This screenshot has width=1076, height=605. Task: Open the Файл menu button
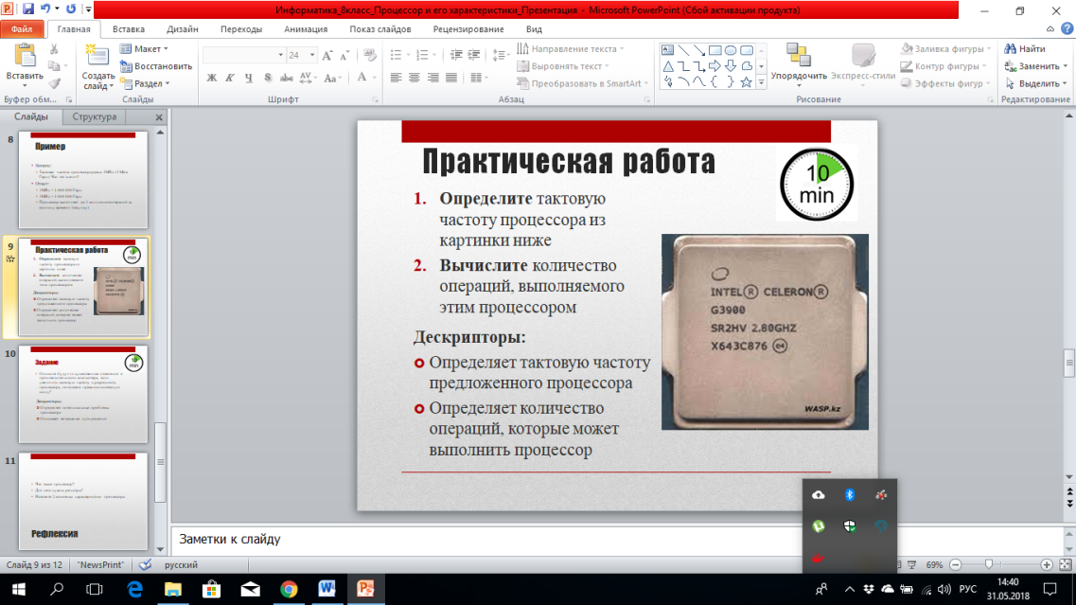22,29
